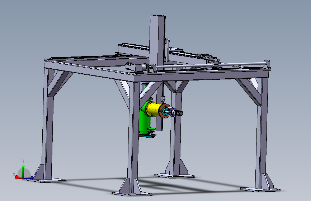Select the base plate under the front center leg
This screenshot has height=201, width=311.
[x=132, y=193]
